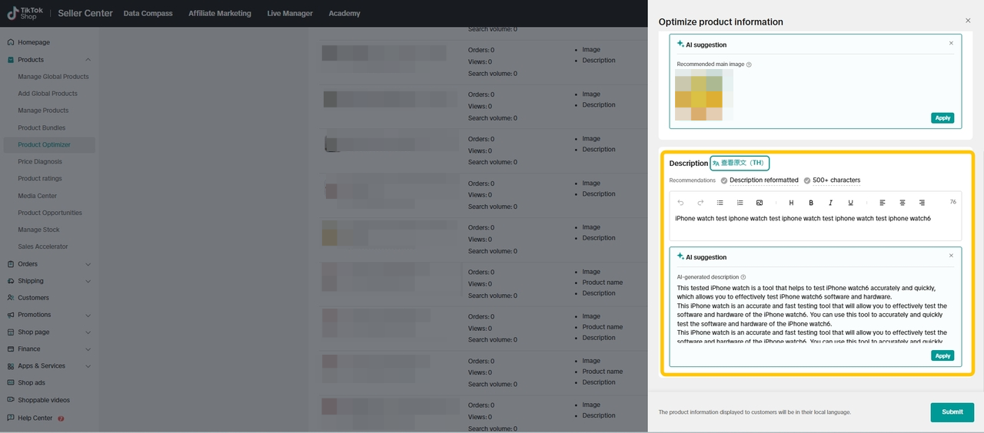Expand the Orders sidebar section

(x=88, y=264)
